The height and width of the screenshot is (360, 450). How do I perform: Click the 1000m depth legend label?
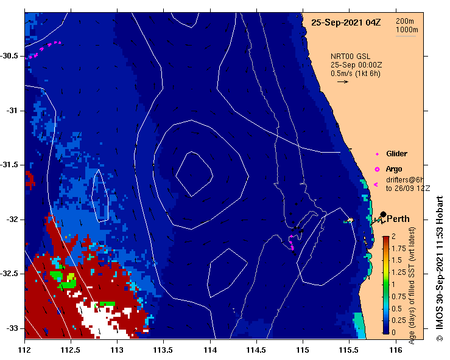407,30
